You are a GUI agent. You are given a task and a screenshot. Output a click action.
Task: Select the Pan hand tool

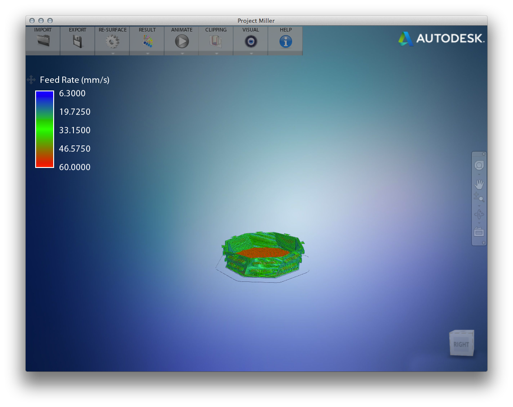479,184
